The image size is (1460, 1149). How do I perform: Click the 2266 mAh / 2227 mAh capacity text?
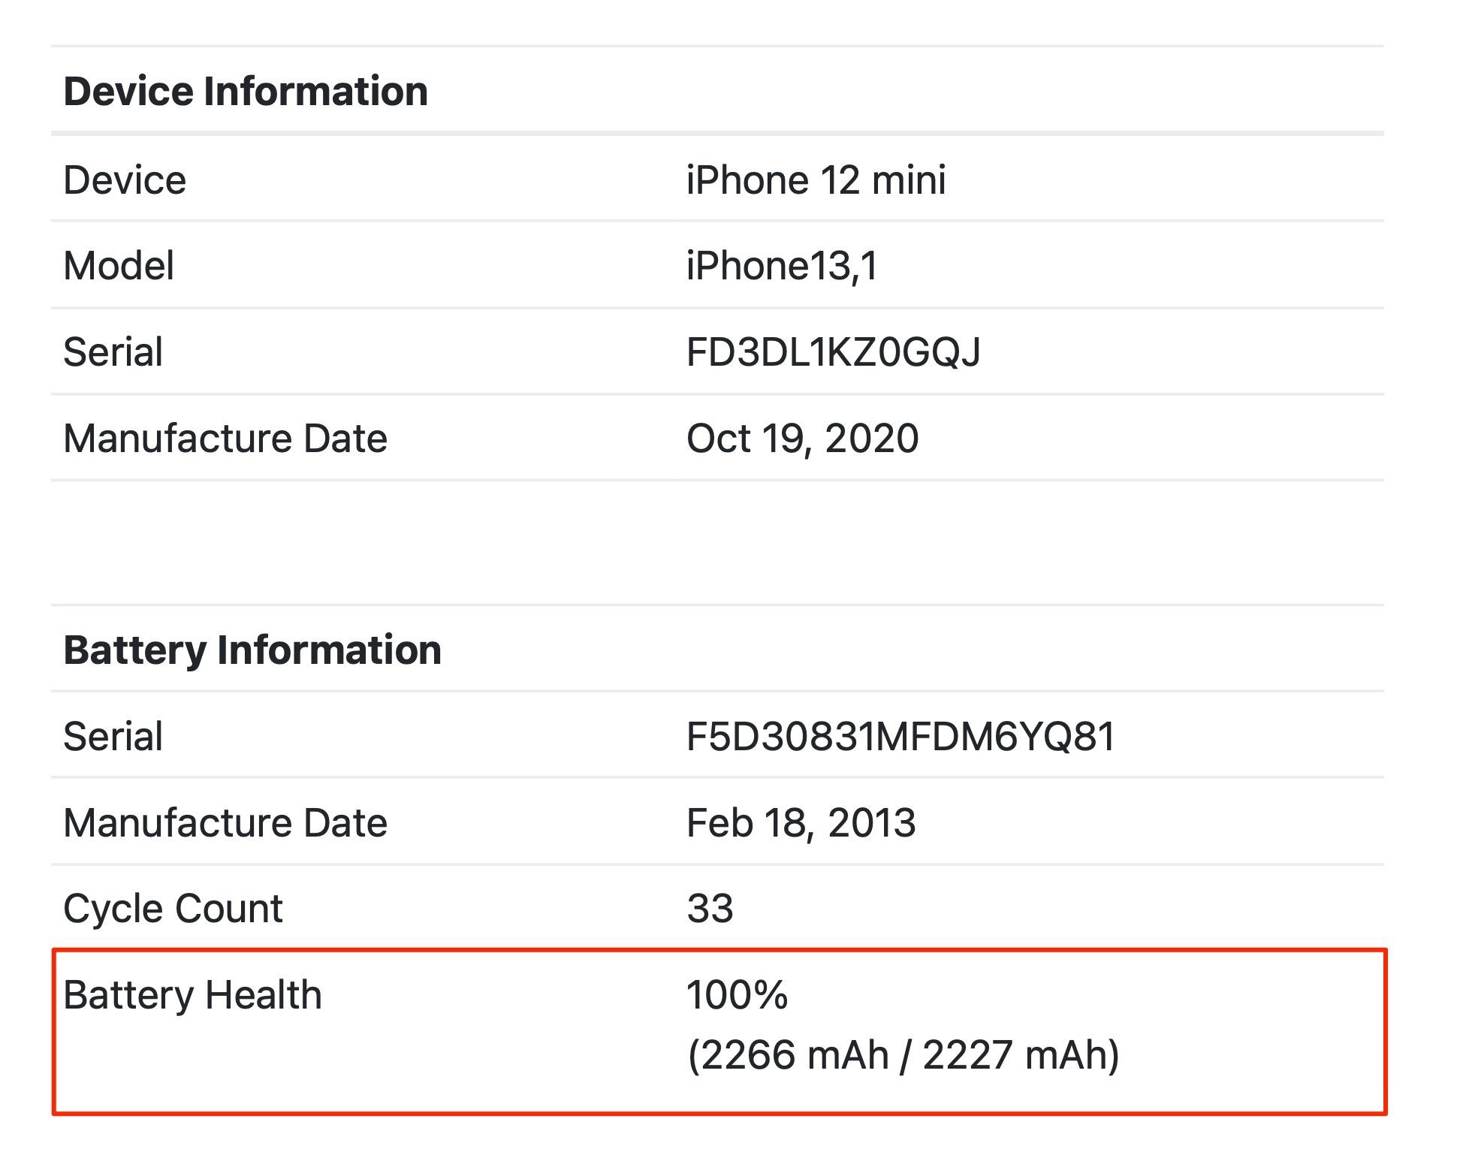click(x=903, y=1055)
